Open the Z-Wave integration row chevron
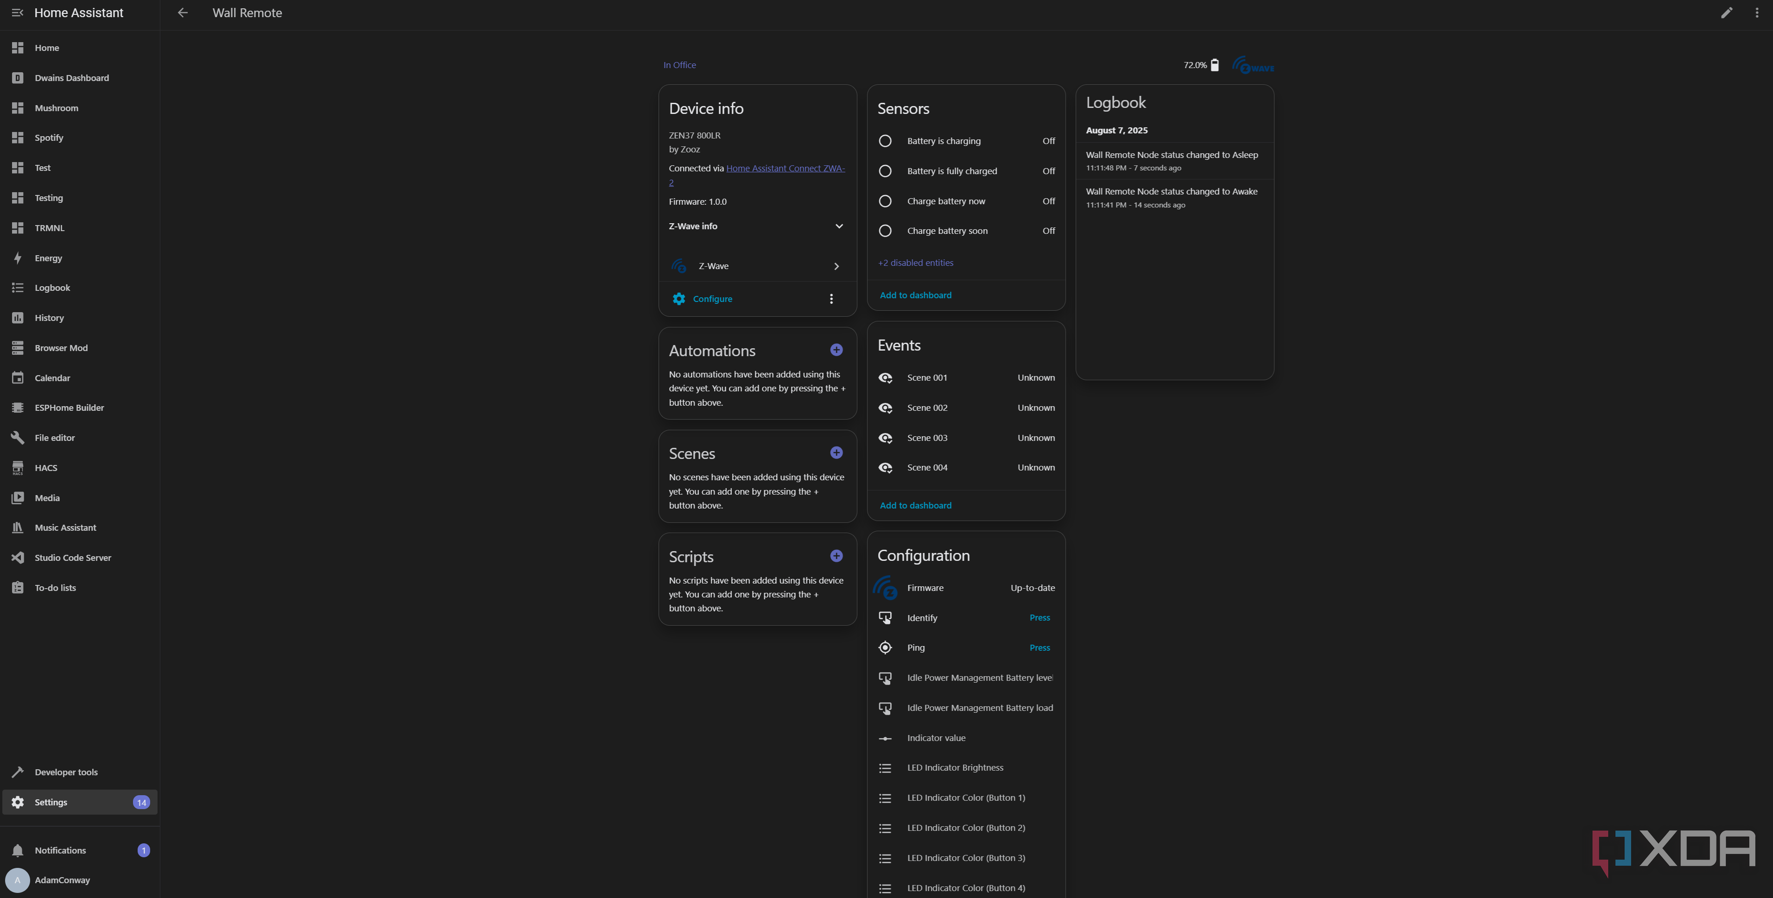 click(x=836, y=266)
